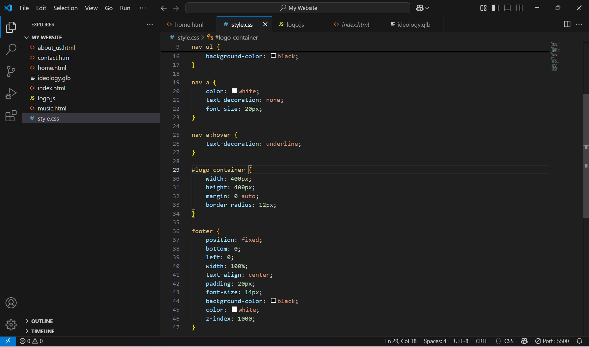Screen dimensions: 589x347
Task: Open editor More Actions ellipsis
Action: 579,24
